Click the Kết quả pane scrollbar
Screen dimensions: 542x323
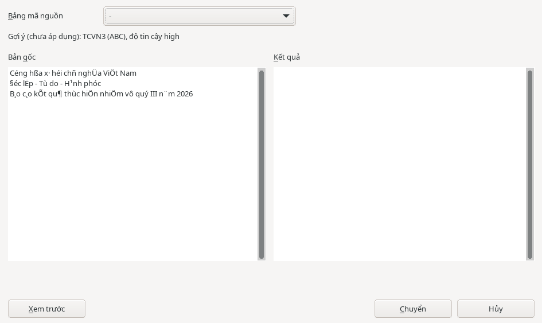tap(529, 164)
